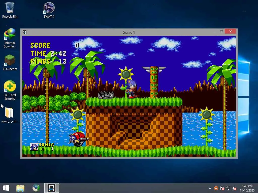Click the TIME 2:42 counter in game

coord(48,53)
